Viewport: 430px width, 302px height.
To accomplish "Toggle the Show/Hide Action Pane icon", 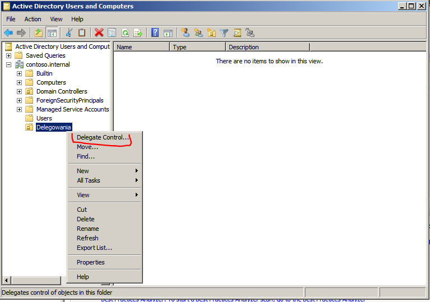I will (x=168, y=33).
